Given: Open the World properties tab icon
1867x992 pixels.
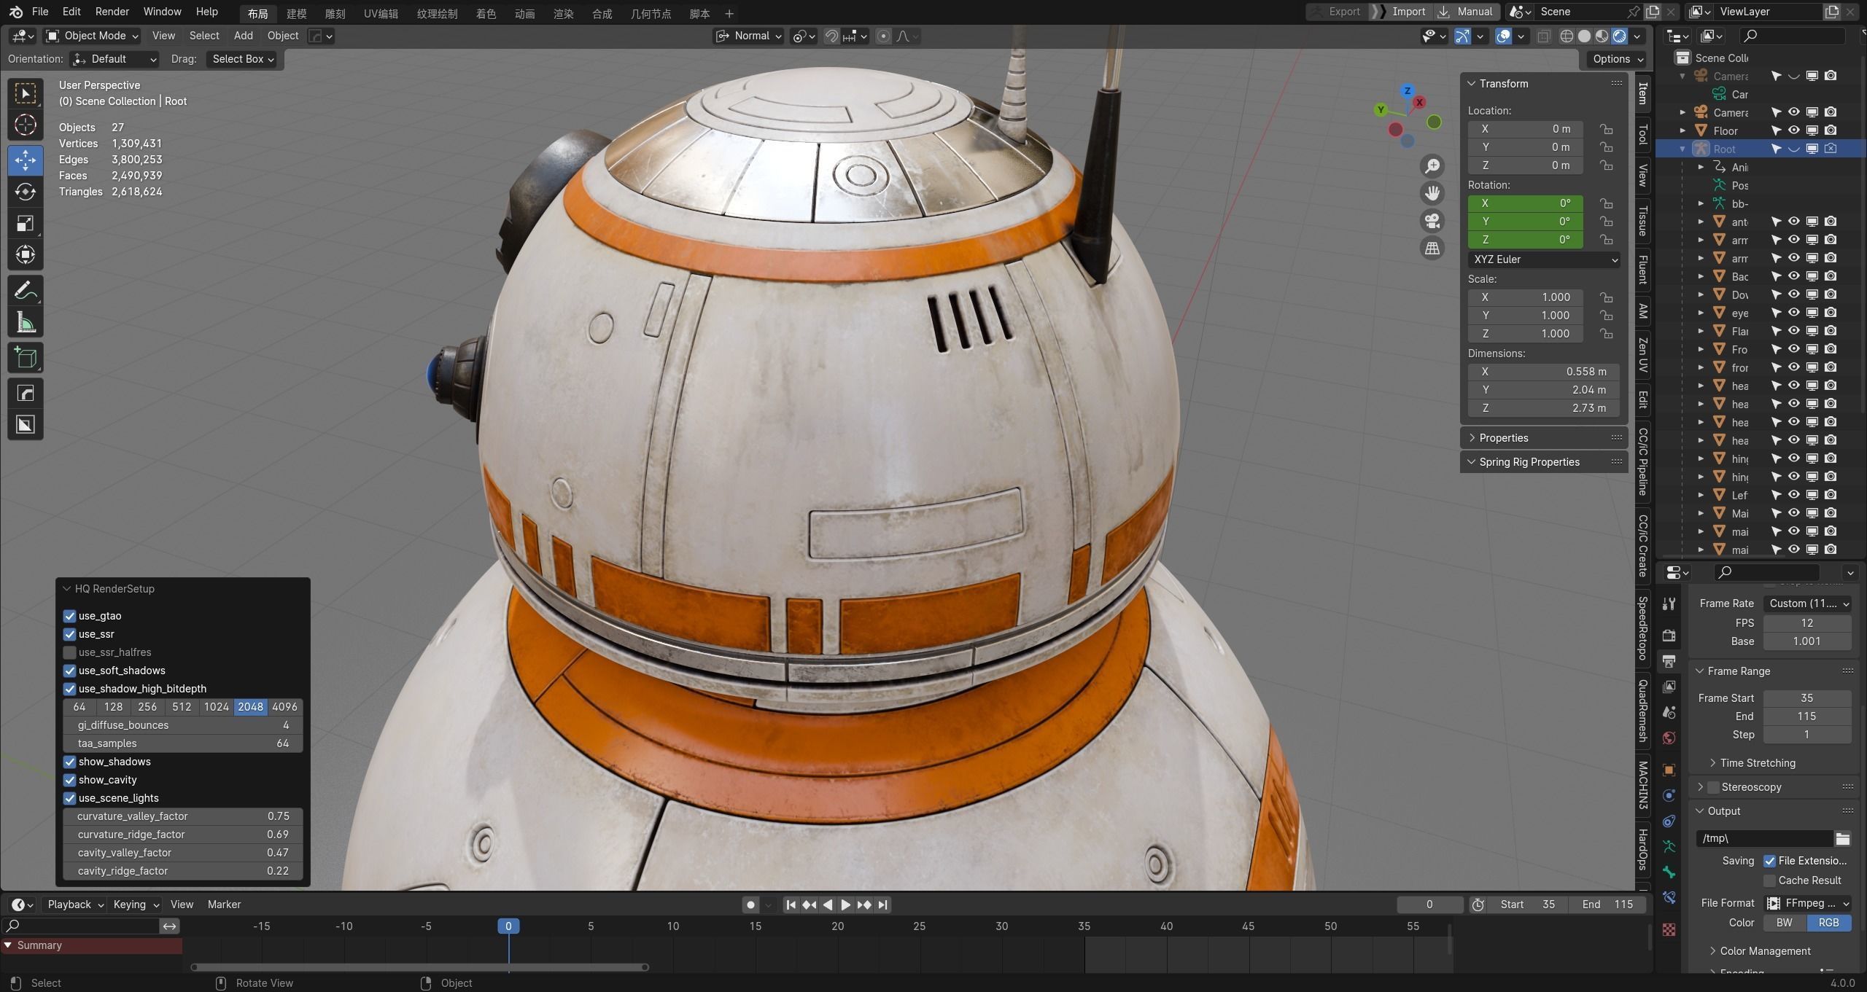Looking at the screenshot, I should [1669, 738].
